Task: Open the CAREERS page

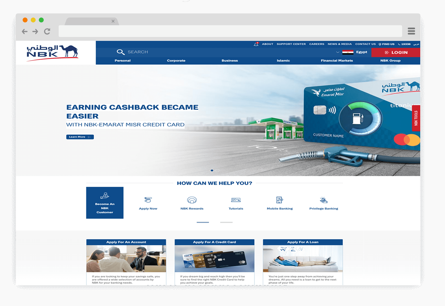Action: 317,44
